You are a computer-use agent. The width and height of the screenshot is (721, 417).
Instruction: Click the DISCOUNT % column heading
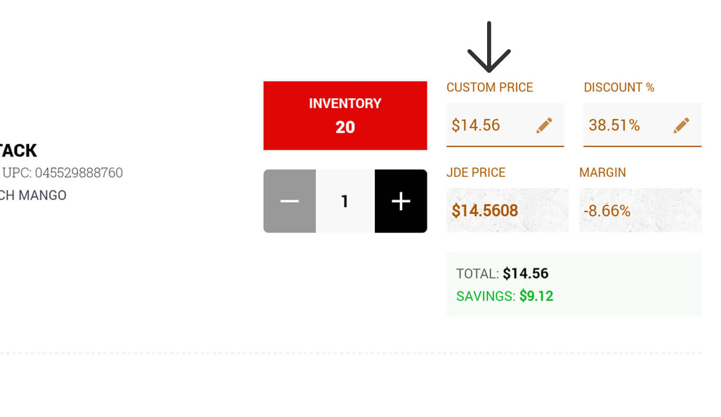[x=619, y=87]
